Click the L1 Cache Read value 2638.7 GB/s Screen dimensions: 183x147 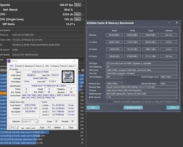(114, 42)
